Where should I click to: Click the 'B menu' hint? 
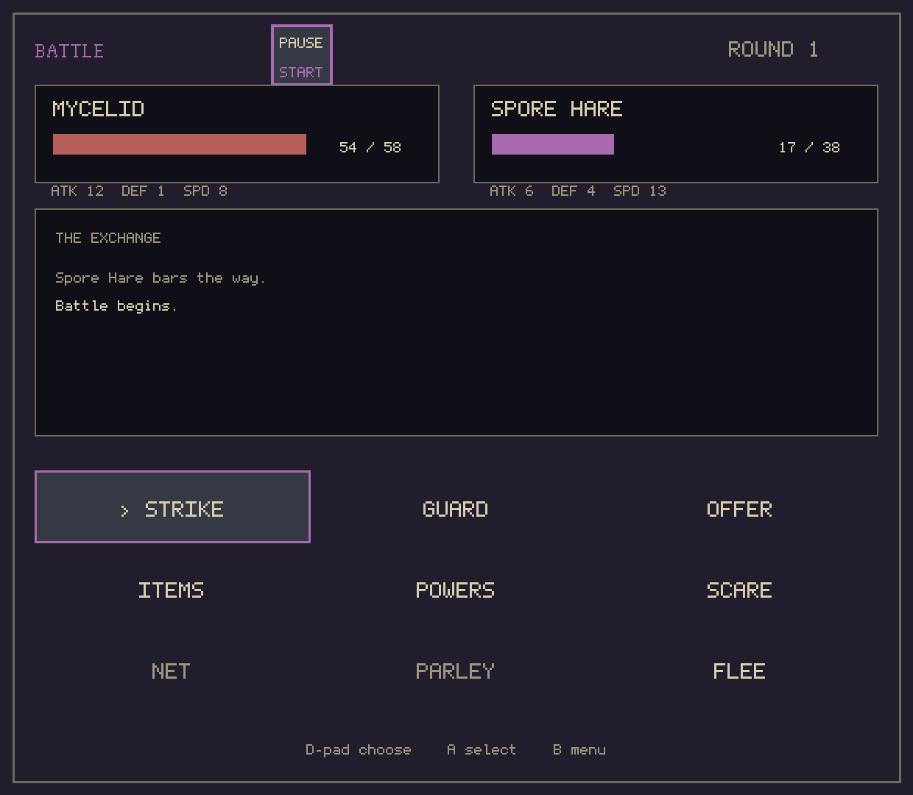coord(579,750)
